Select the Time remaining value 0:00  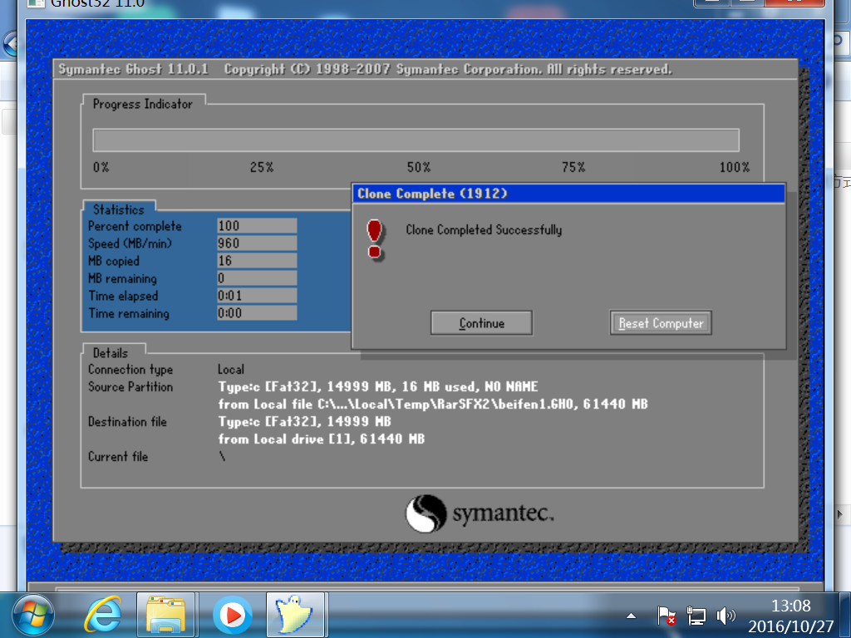click(257, 312)
